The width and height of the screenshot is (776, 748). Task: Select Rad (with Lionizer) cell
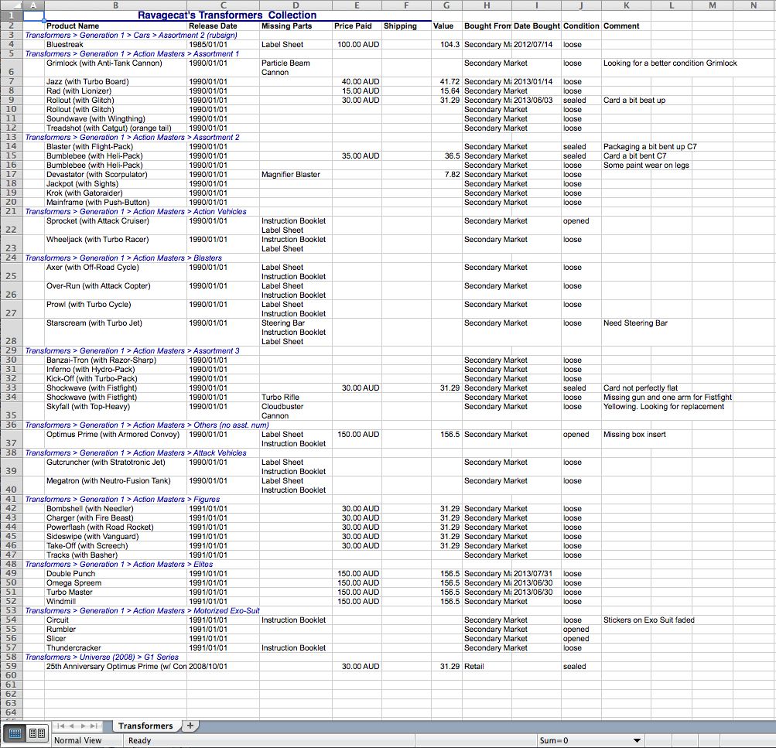115,91
